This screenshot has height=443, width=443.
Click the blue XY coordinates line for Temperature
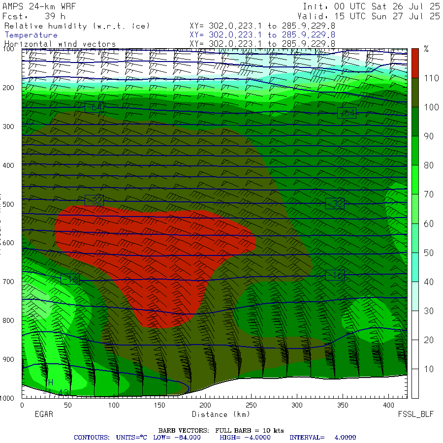click(x=262, y=35)
